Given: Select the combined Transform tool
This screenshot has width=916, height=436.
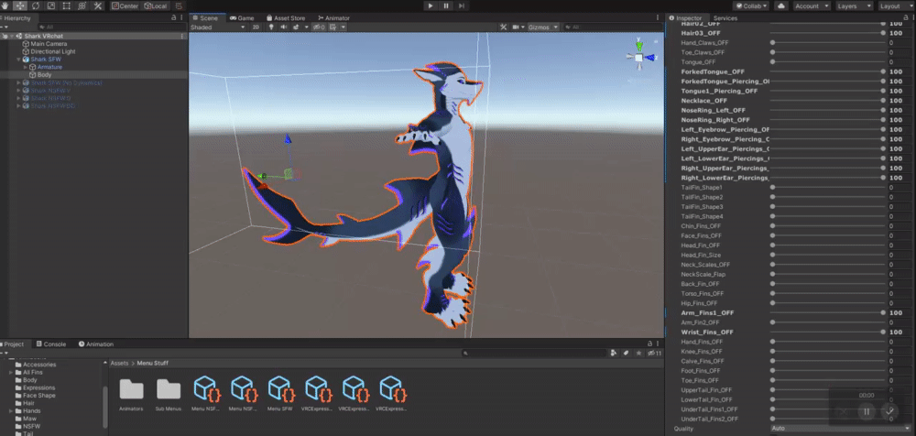Looking at the screenshot, I should click(82, 5).
